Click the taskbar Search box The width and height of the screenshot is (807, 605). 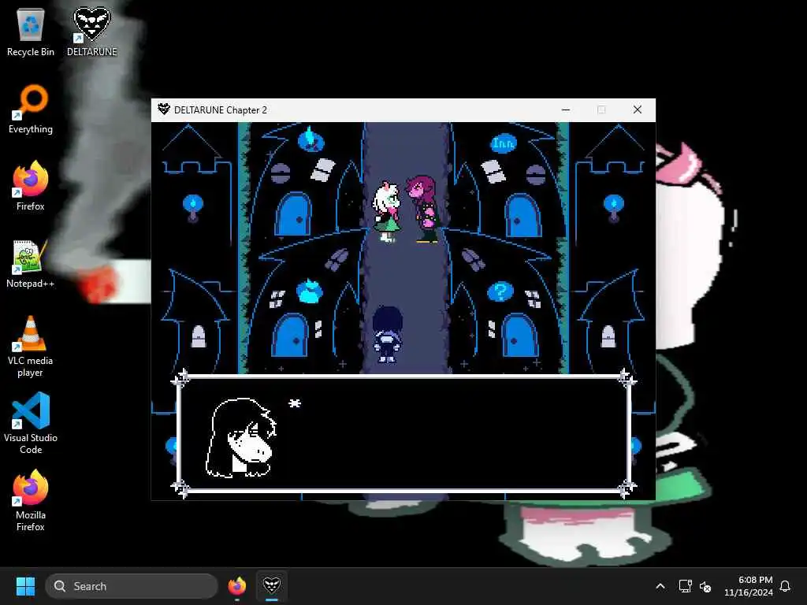(132, 586)
